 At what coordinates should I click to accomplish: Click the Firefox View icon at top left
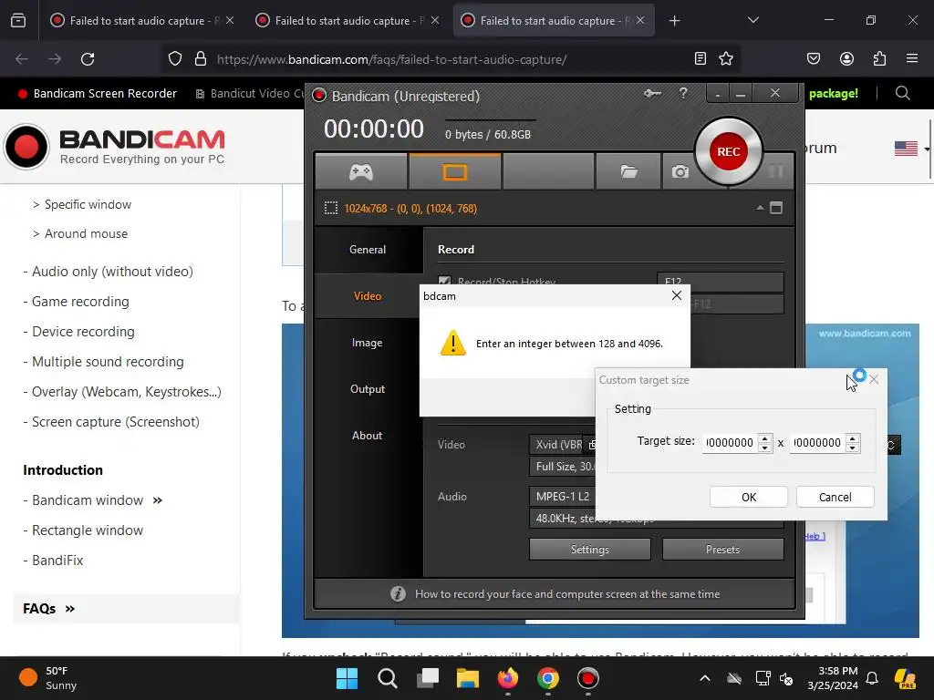(x=18, y=21)
